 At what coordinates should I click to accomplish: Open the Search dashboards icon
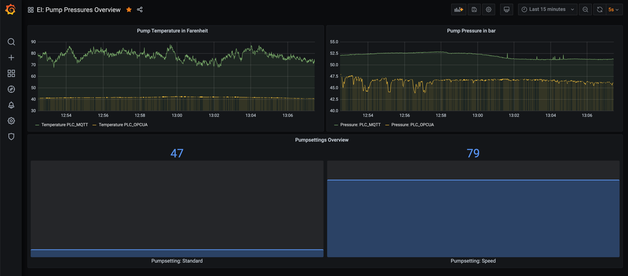pyautogui.click(x=11, y=41)
